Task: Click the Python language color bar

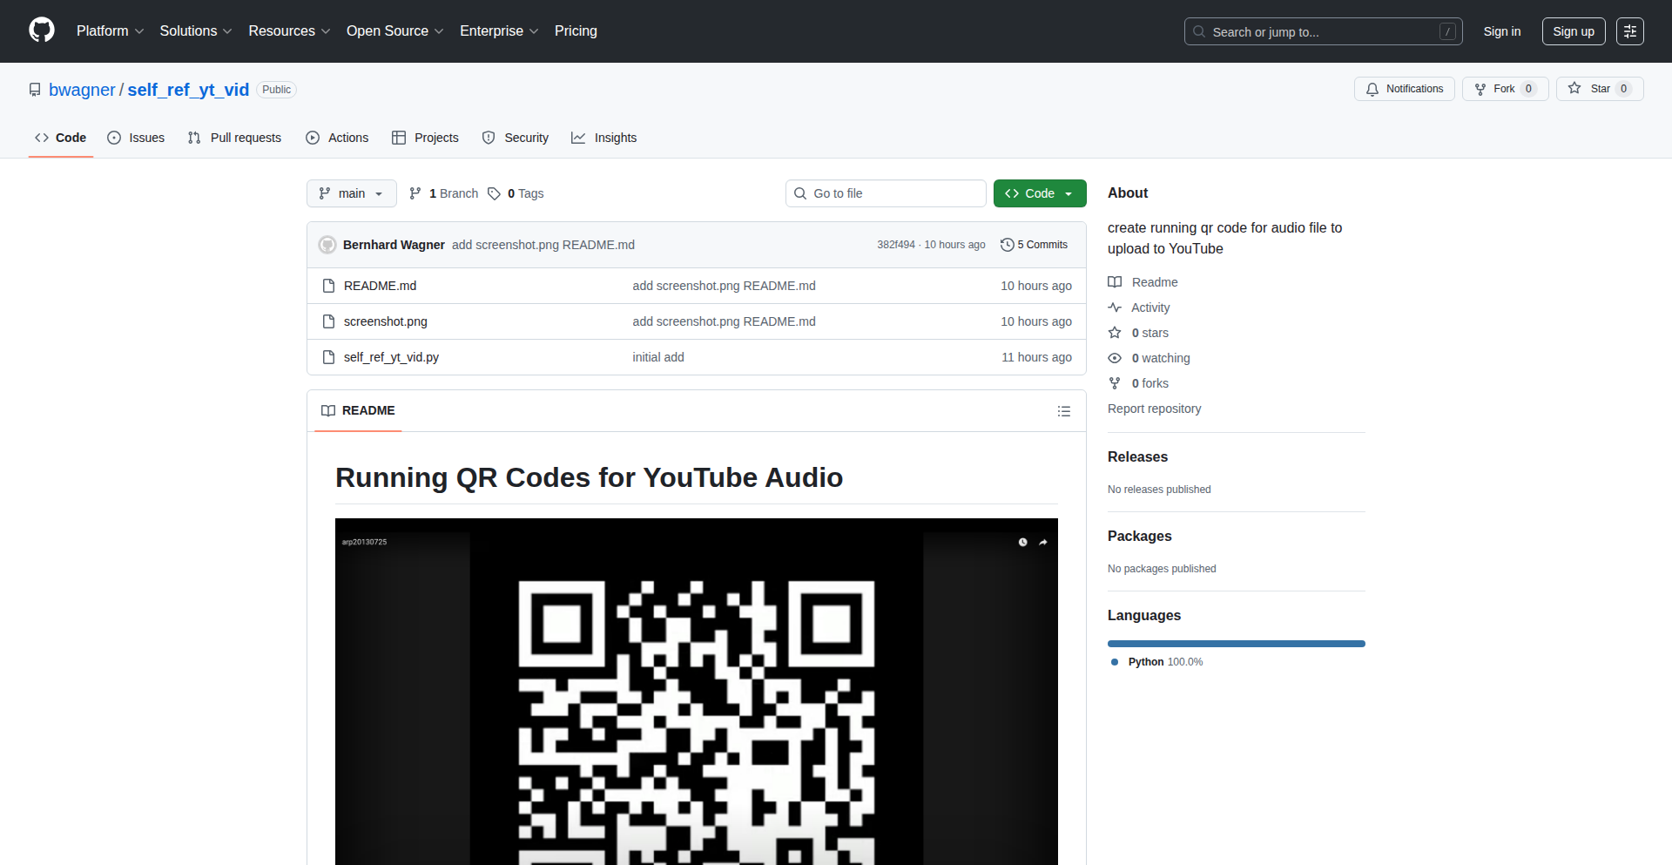Action: coord(1236,644)
